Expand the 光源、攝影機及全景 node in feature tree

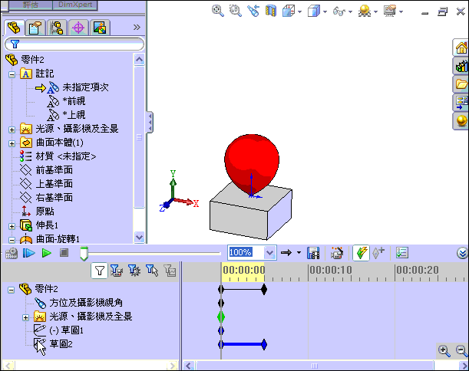coord(12,130)
